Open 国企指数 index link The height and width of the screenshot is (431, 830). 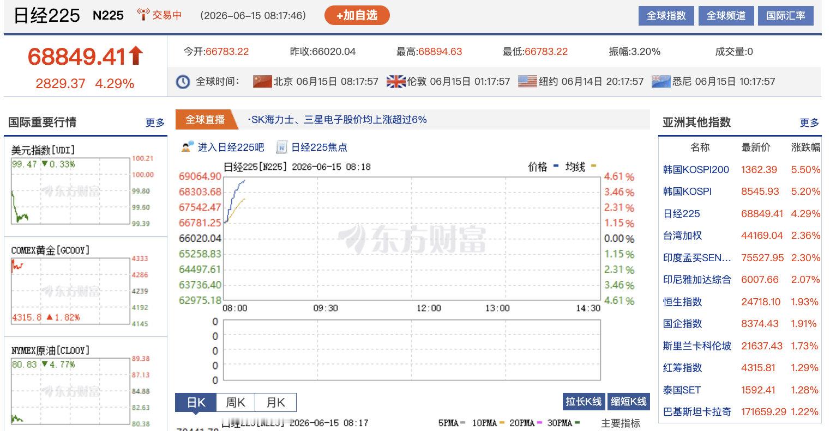[682, 324]
